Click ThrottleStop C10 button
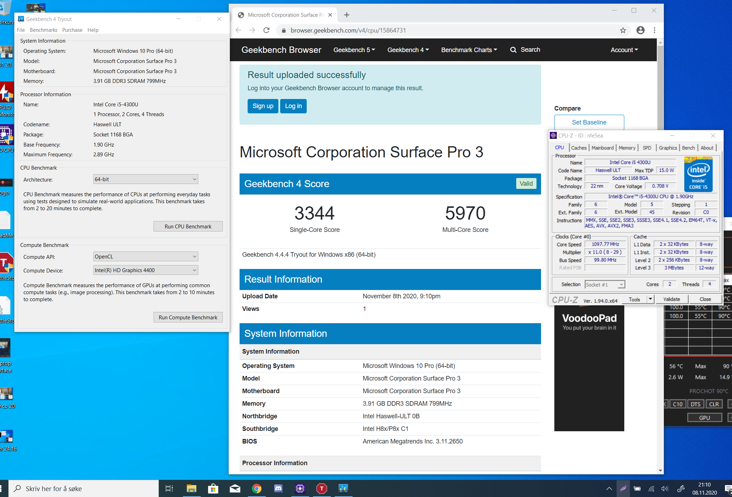 [677, 404]
